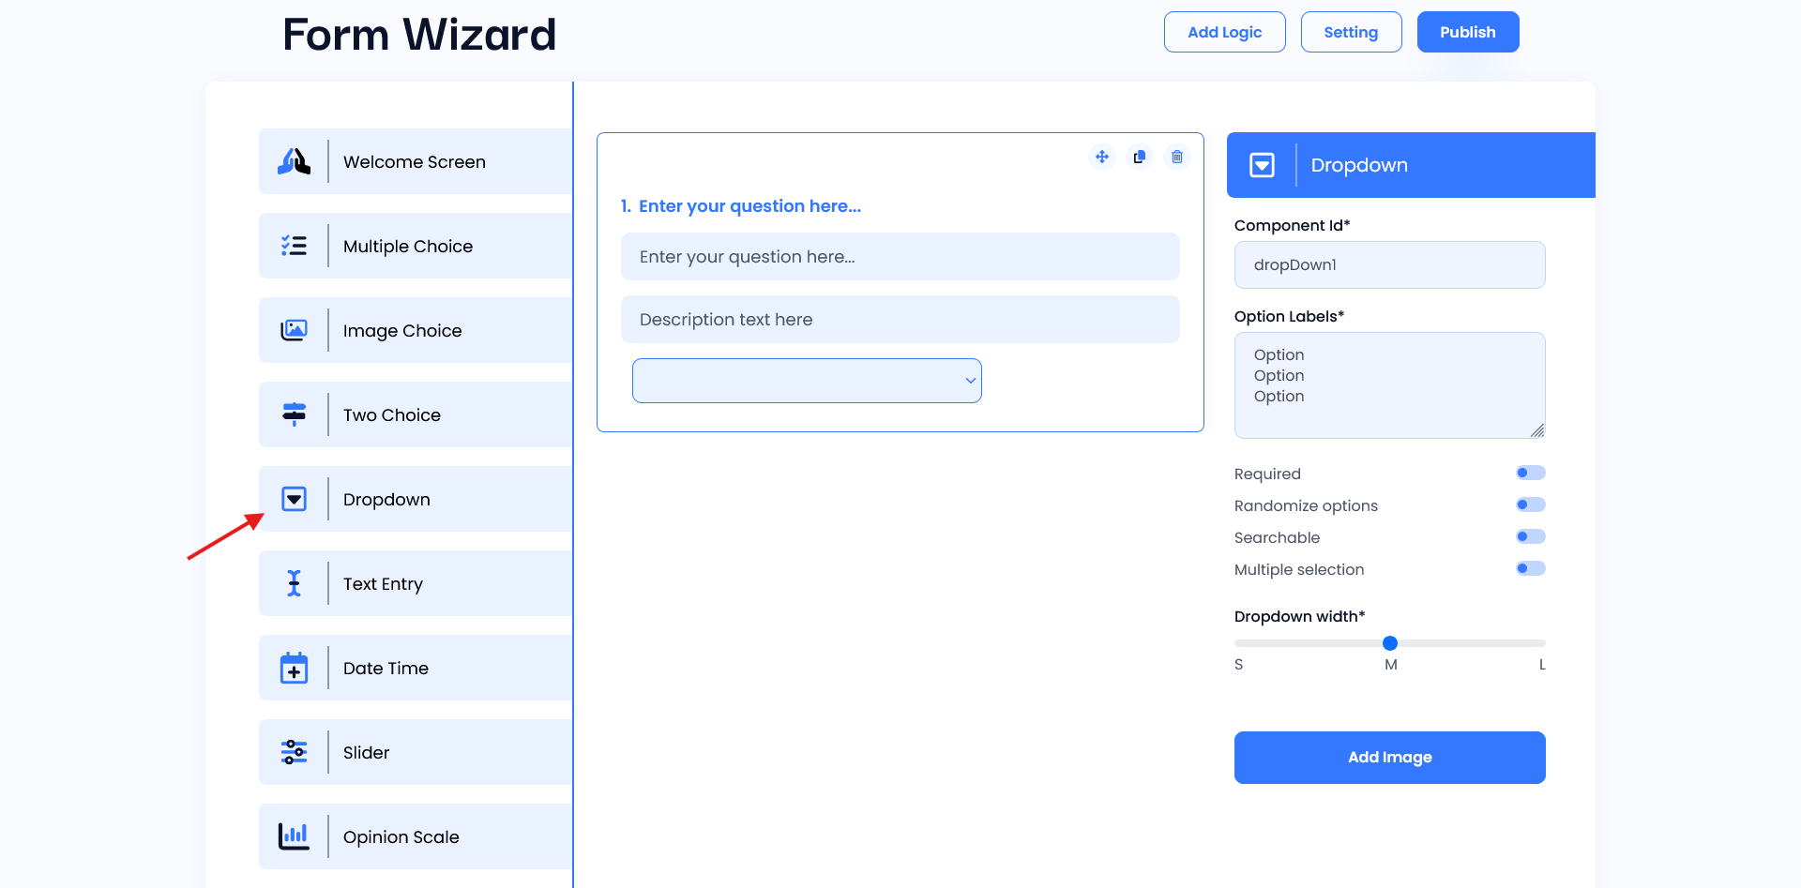This screenshot has width=1801, height=888.
Task: Click the Date Time calendar icon
Action: click(x=294, y=668)
